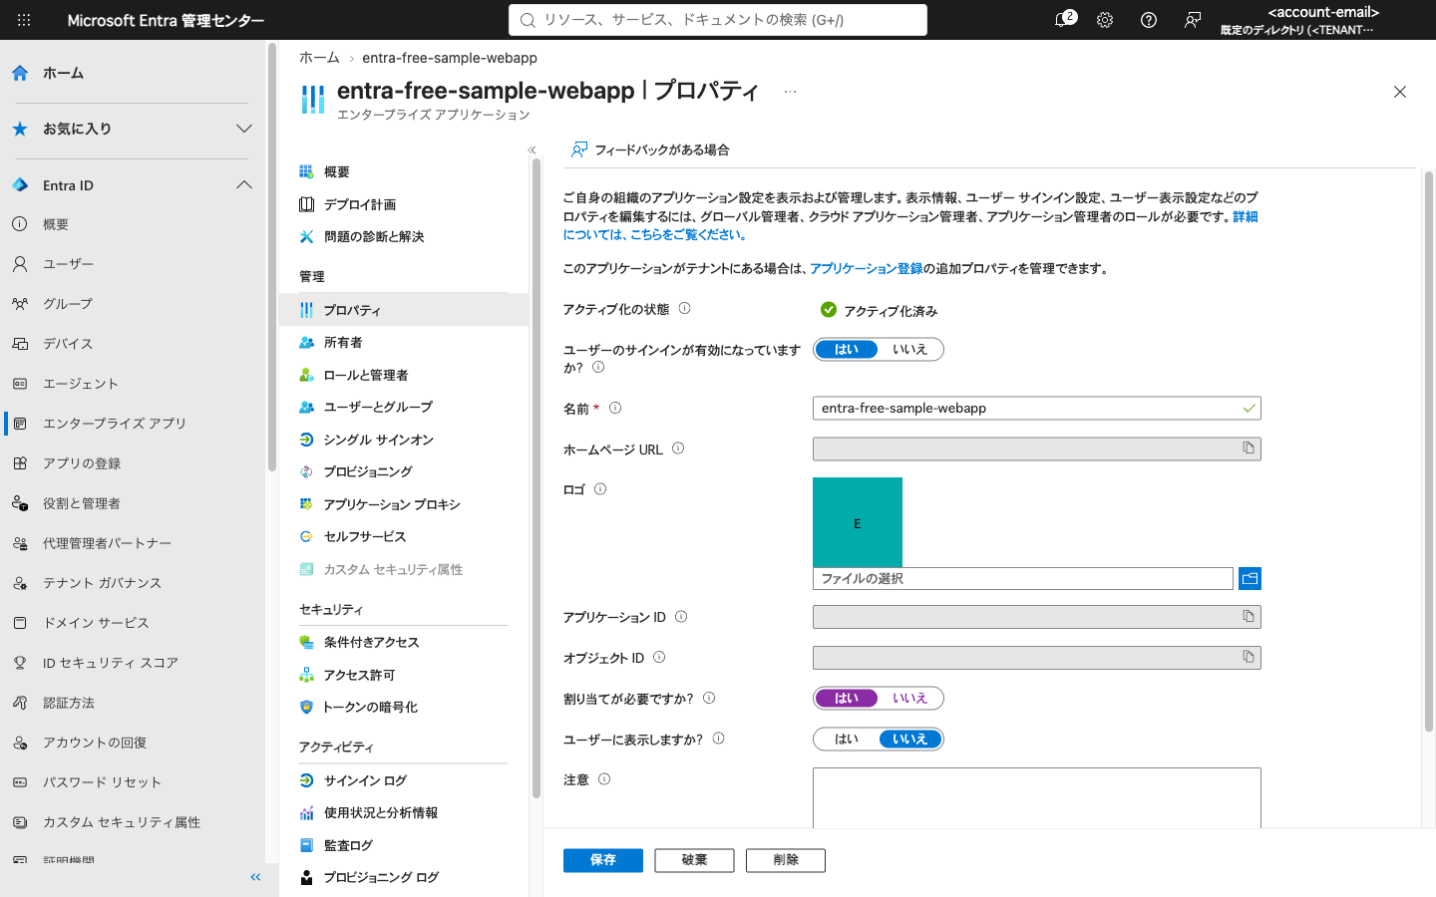Click フィードバックがある場合 button
Image resolution: width=1436 pixels, height=897 pixels.
point(650,149)
